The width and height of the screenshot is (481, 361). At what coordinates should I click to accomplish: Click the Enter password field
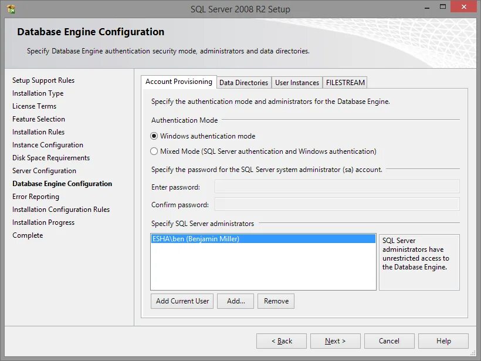click(x=337, y=187)
